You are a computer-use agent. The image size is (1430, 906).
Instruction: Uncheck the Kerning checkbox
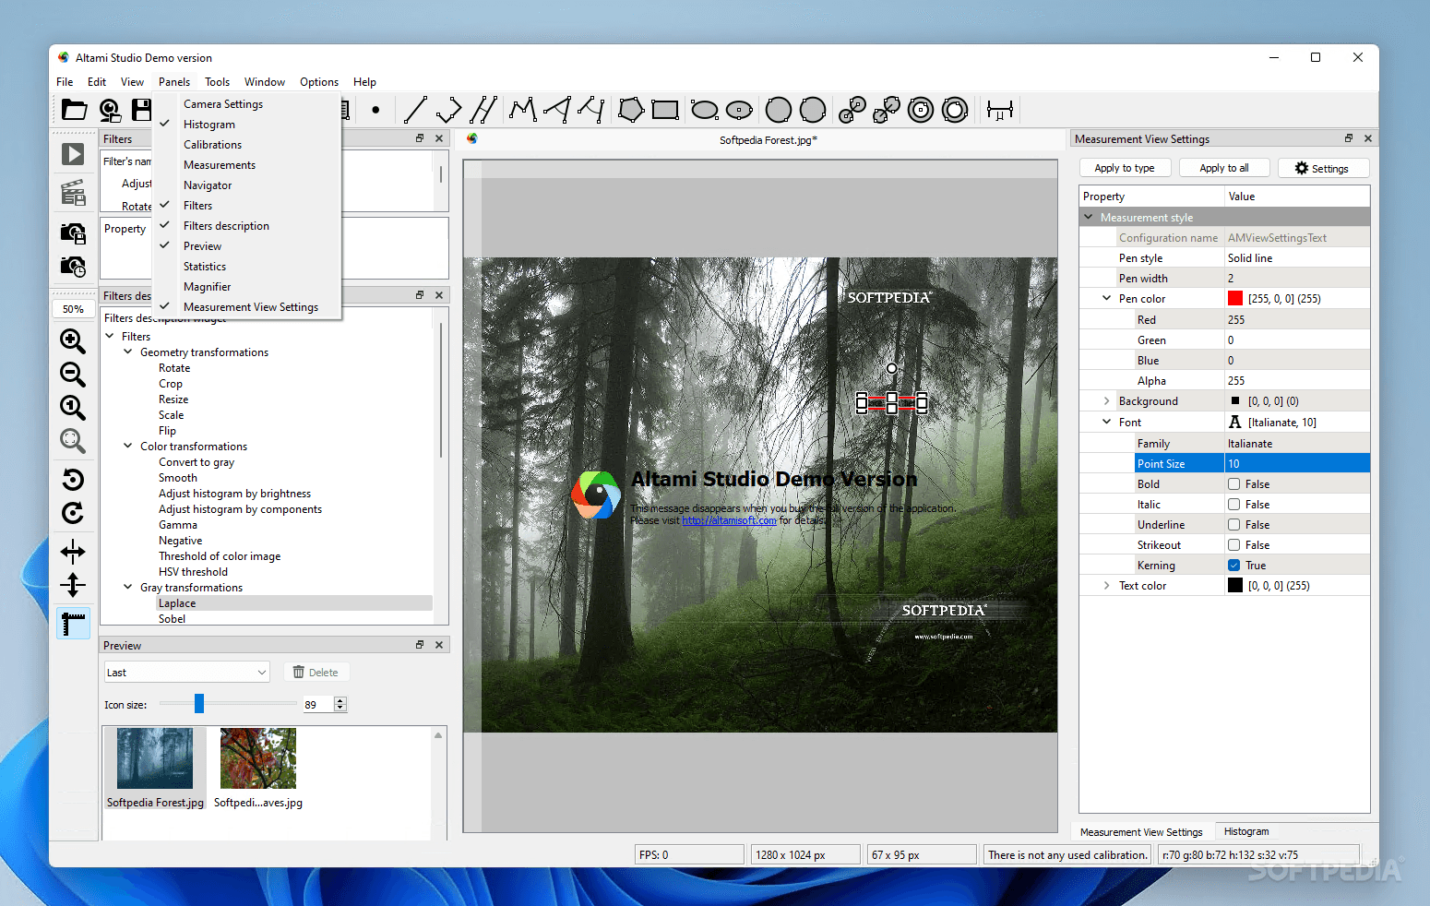coord(1233,566)
